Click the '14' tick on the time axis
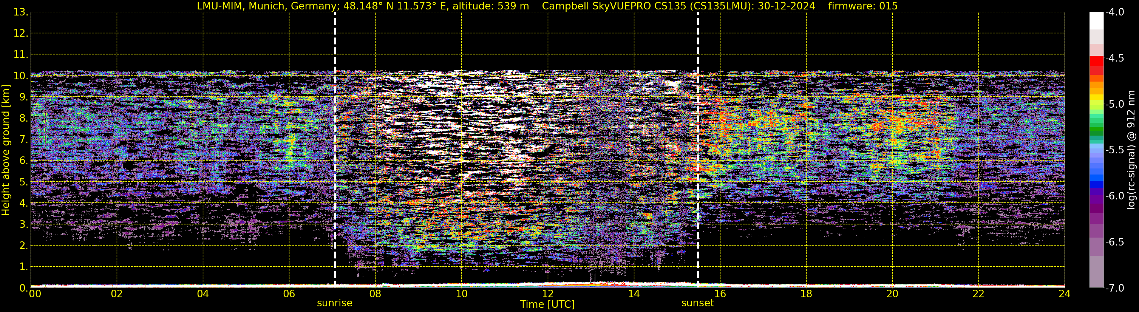 634,294
